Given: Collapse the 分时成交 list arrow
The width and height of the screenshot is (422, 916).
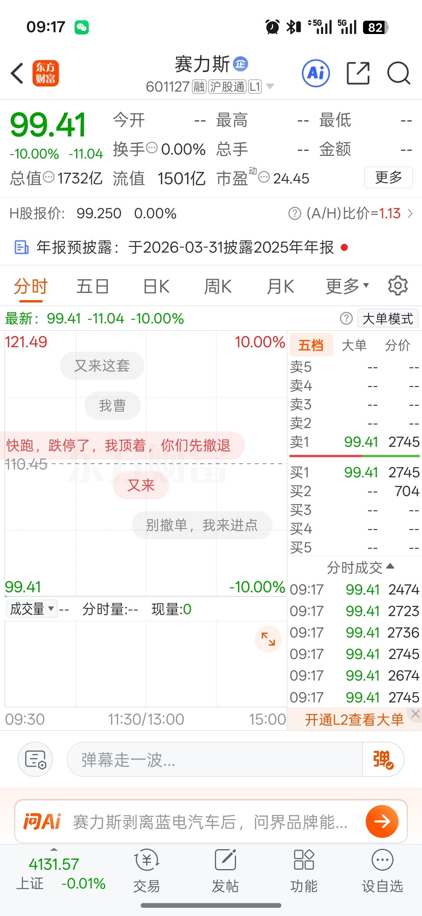Looking at the screenshot, I should [390, 566].
